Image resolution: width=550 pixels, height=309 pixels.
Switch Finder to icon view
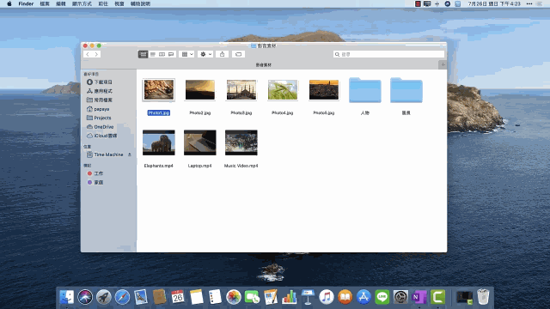[144, 54]
